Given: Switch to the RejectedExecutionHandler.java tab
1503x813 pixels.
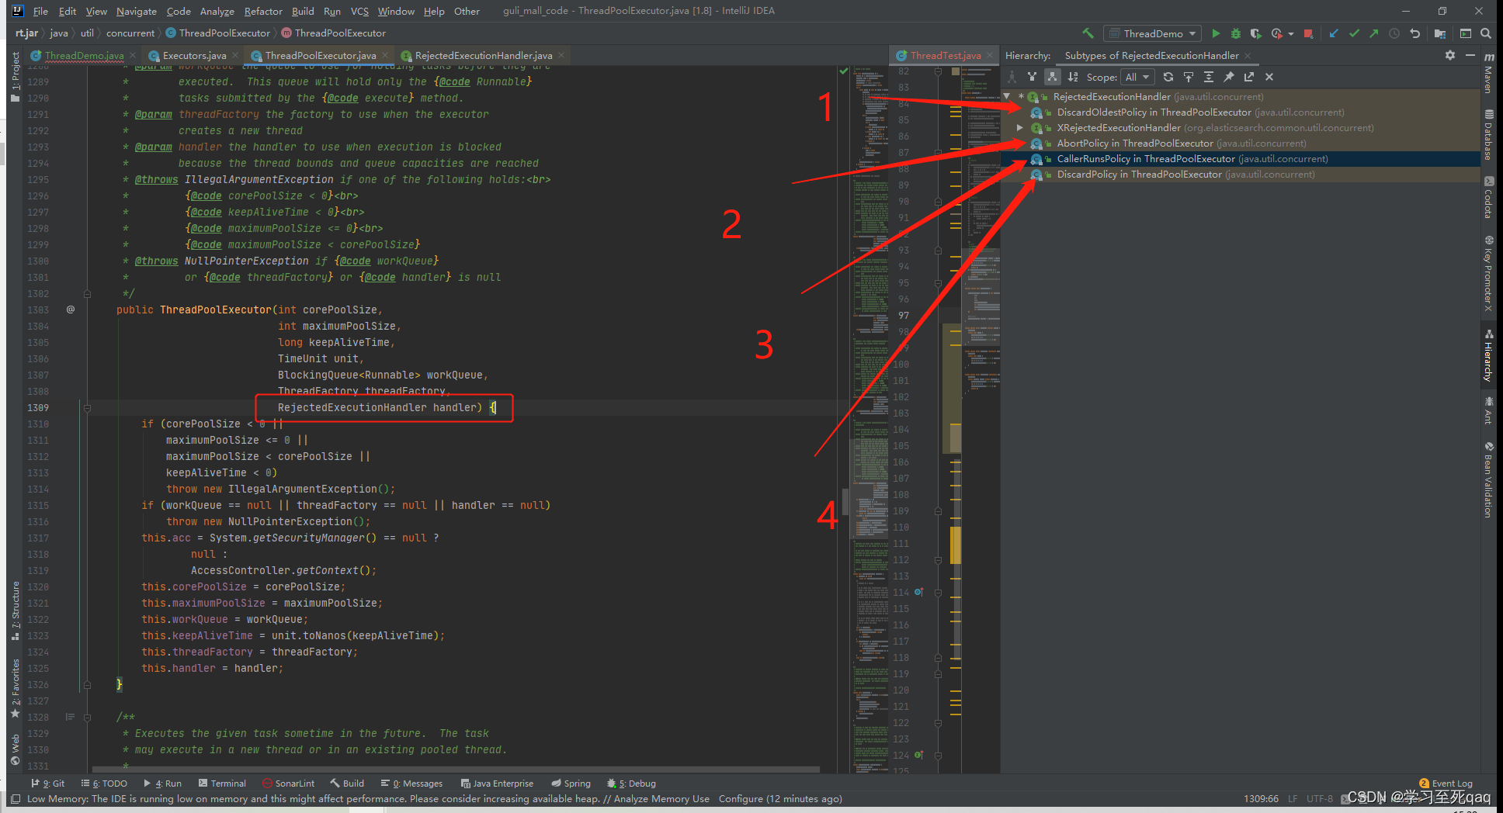Looking at the screenshot, I should click(x=483, y=55).
